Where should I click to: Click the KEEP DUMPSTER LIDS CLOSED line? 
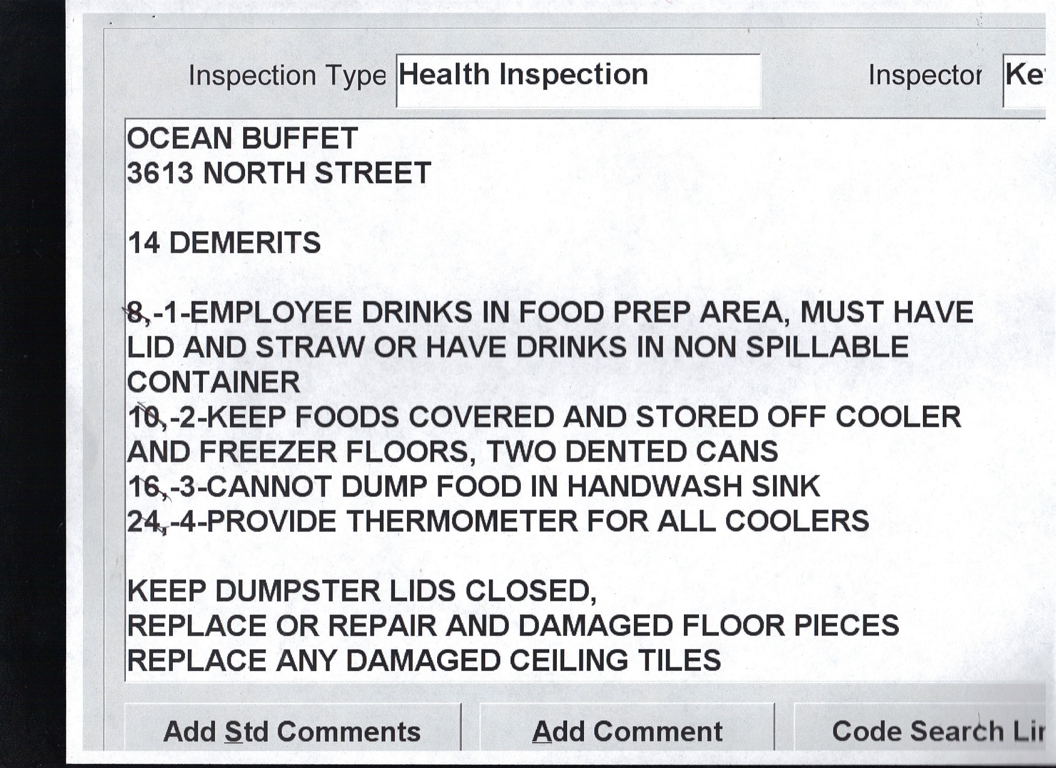pyautogui.click(x=361, y=591)
